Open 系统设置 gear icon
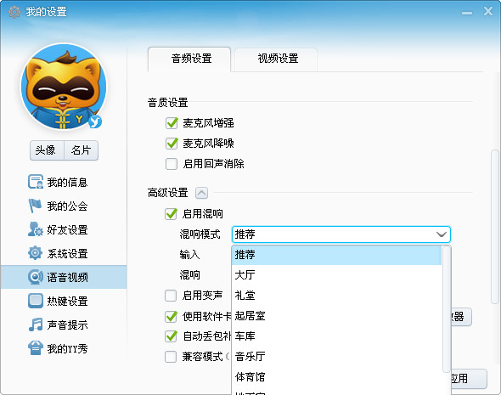 (35, 253)
